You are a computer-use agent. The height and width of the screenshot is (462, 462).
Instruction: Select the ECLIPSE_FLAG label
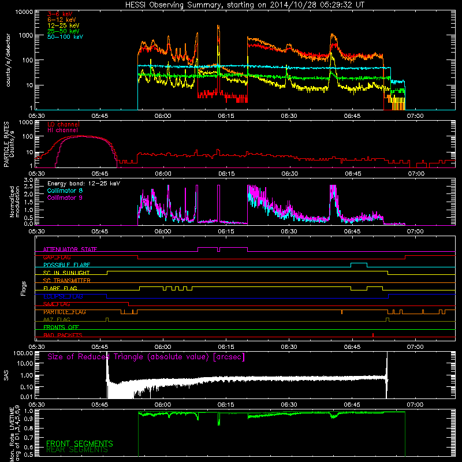click(x=63, y=296)
